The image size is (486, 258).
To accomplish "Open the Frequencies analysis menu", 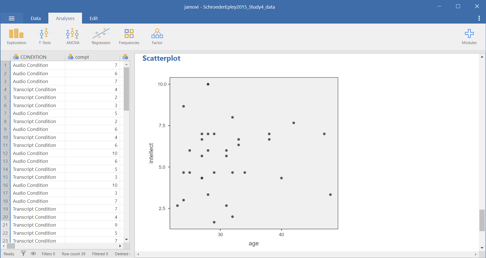I will point(129,37).
